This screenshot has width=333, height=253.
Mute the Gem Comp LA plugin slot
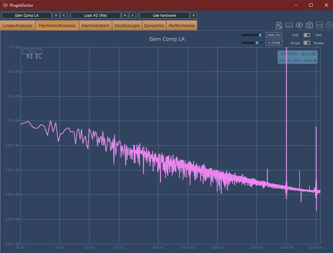point(56,15)
